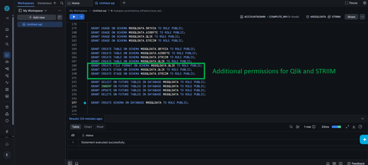Open the STRIIM schema context selector
The height and width of the screenshot is (165, 368).
tap(334, 17)
